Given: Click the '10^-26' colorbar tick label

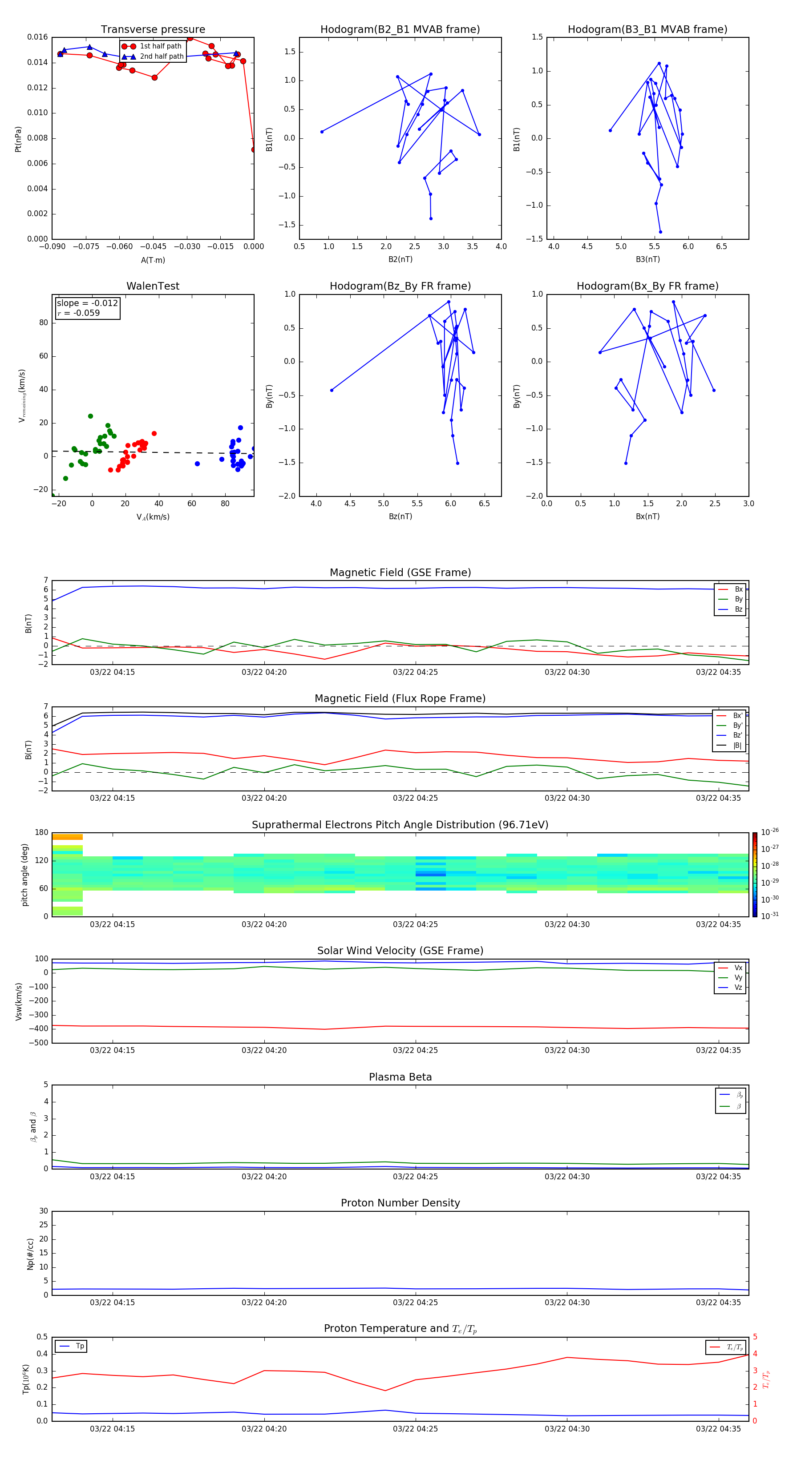Looking at the screenshot, I should tap(770, 833).
